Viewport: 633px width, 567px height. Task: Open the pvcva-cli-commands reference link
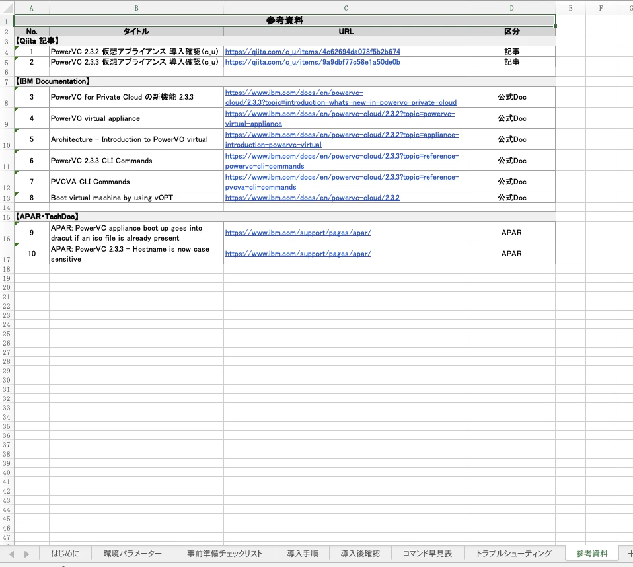342,182
